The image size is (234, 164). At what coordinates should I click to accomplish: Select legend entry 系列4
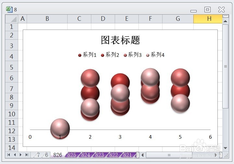coord(155,55)
